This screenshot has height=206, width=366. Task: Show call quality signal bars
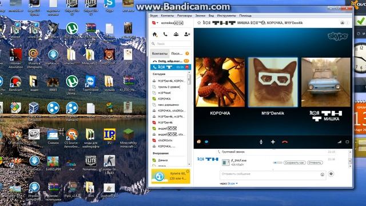[339, 142]
